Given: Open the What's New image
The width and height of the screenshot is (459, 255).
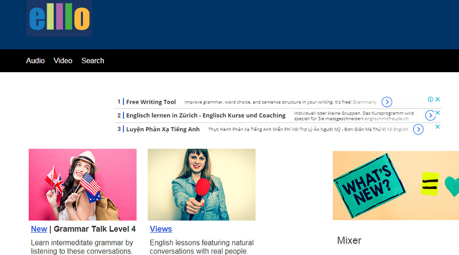Looking at the screenshot, I should coord(395,186).
